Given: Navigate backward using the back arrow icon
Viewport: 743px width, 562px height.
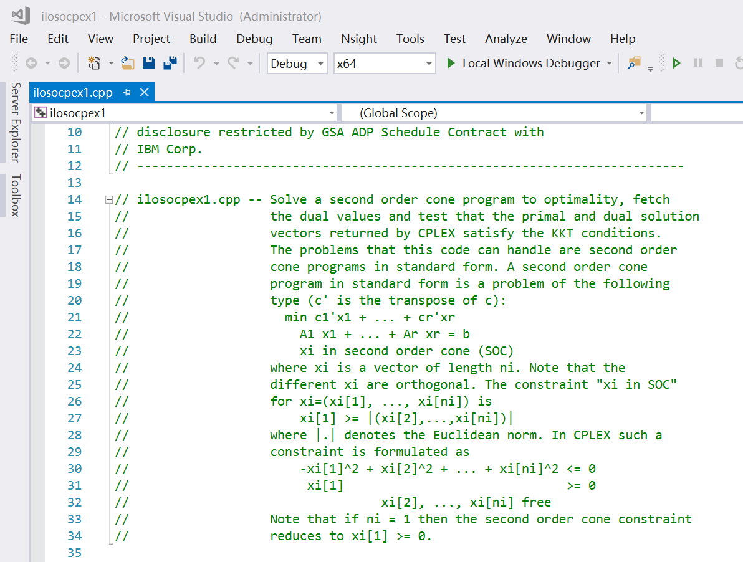Looking at the screenshot, I should tap(31, 63).
